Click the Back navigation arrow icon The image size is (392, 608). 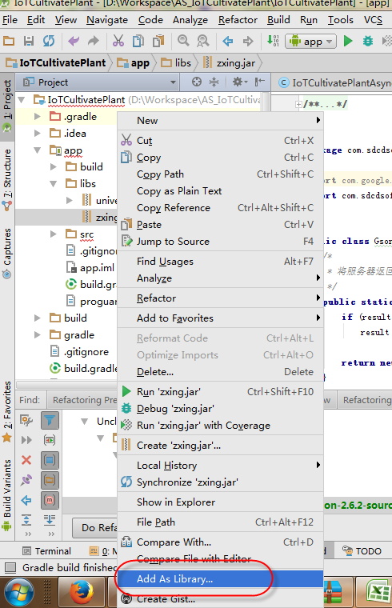[x=228, y=41]
